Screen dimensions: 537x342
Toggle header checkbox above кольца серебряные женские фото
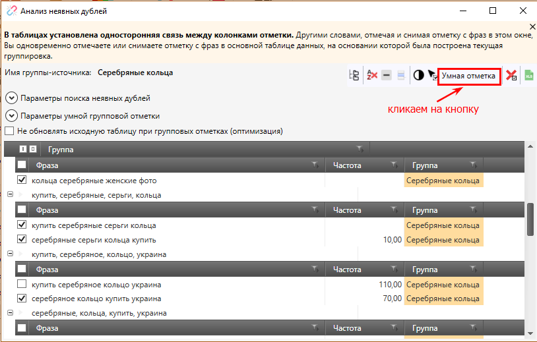tap(22, 165)
